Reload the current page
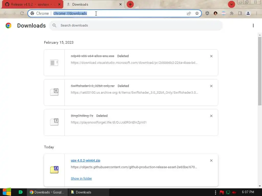The width and height of the screenshot is (262, 196). [x=22, y=13]
